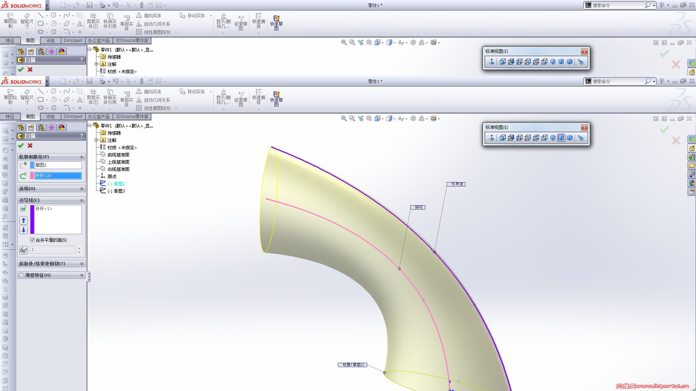
Task: Collapse the 引导线(C) section
Action: tap(82, 200)
